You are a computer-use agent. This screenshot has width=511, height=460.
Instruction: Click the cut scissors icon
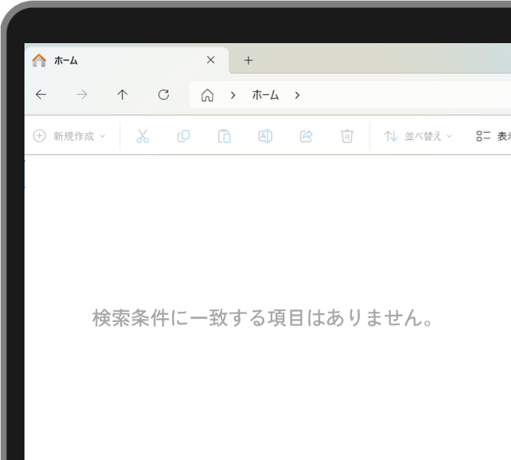pos(143,136)
